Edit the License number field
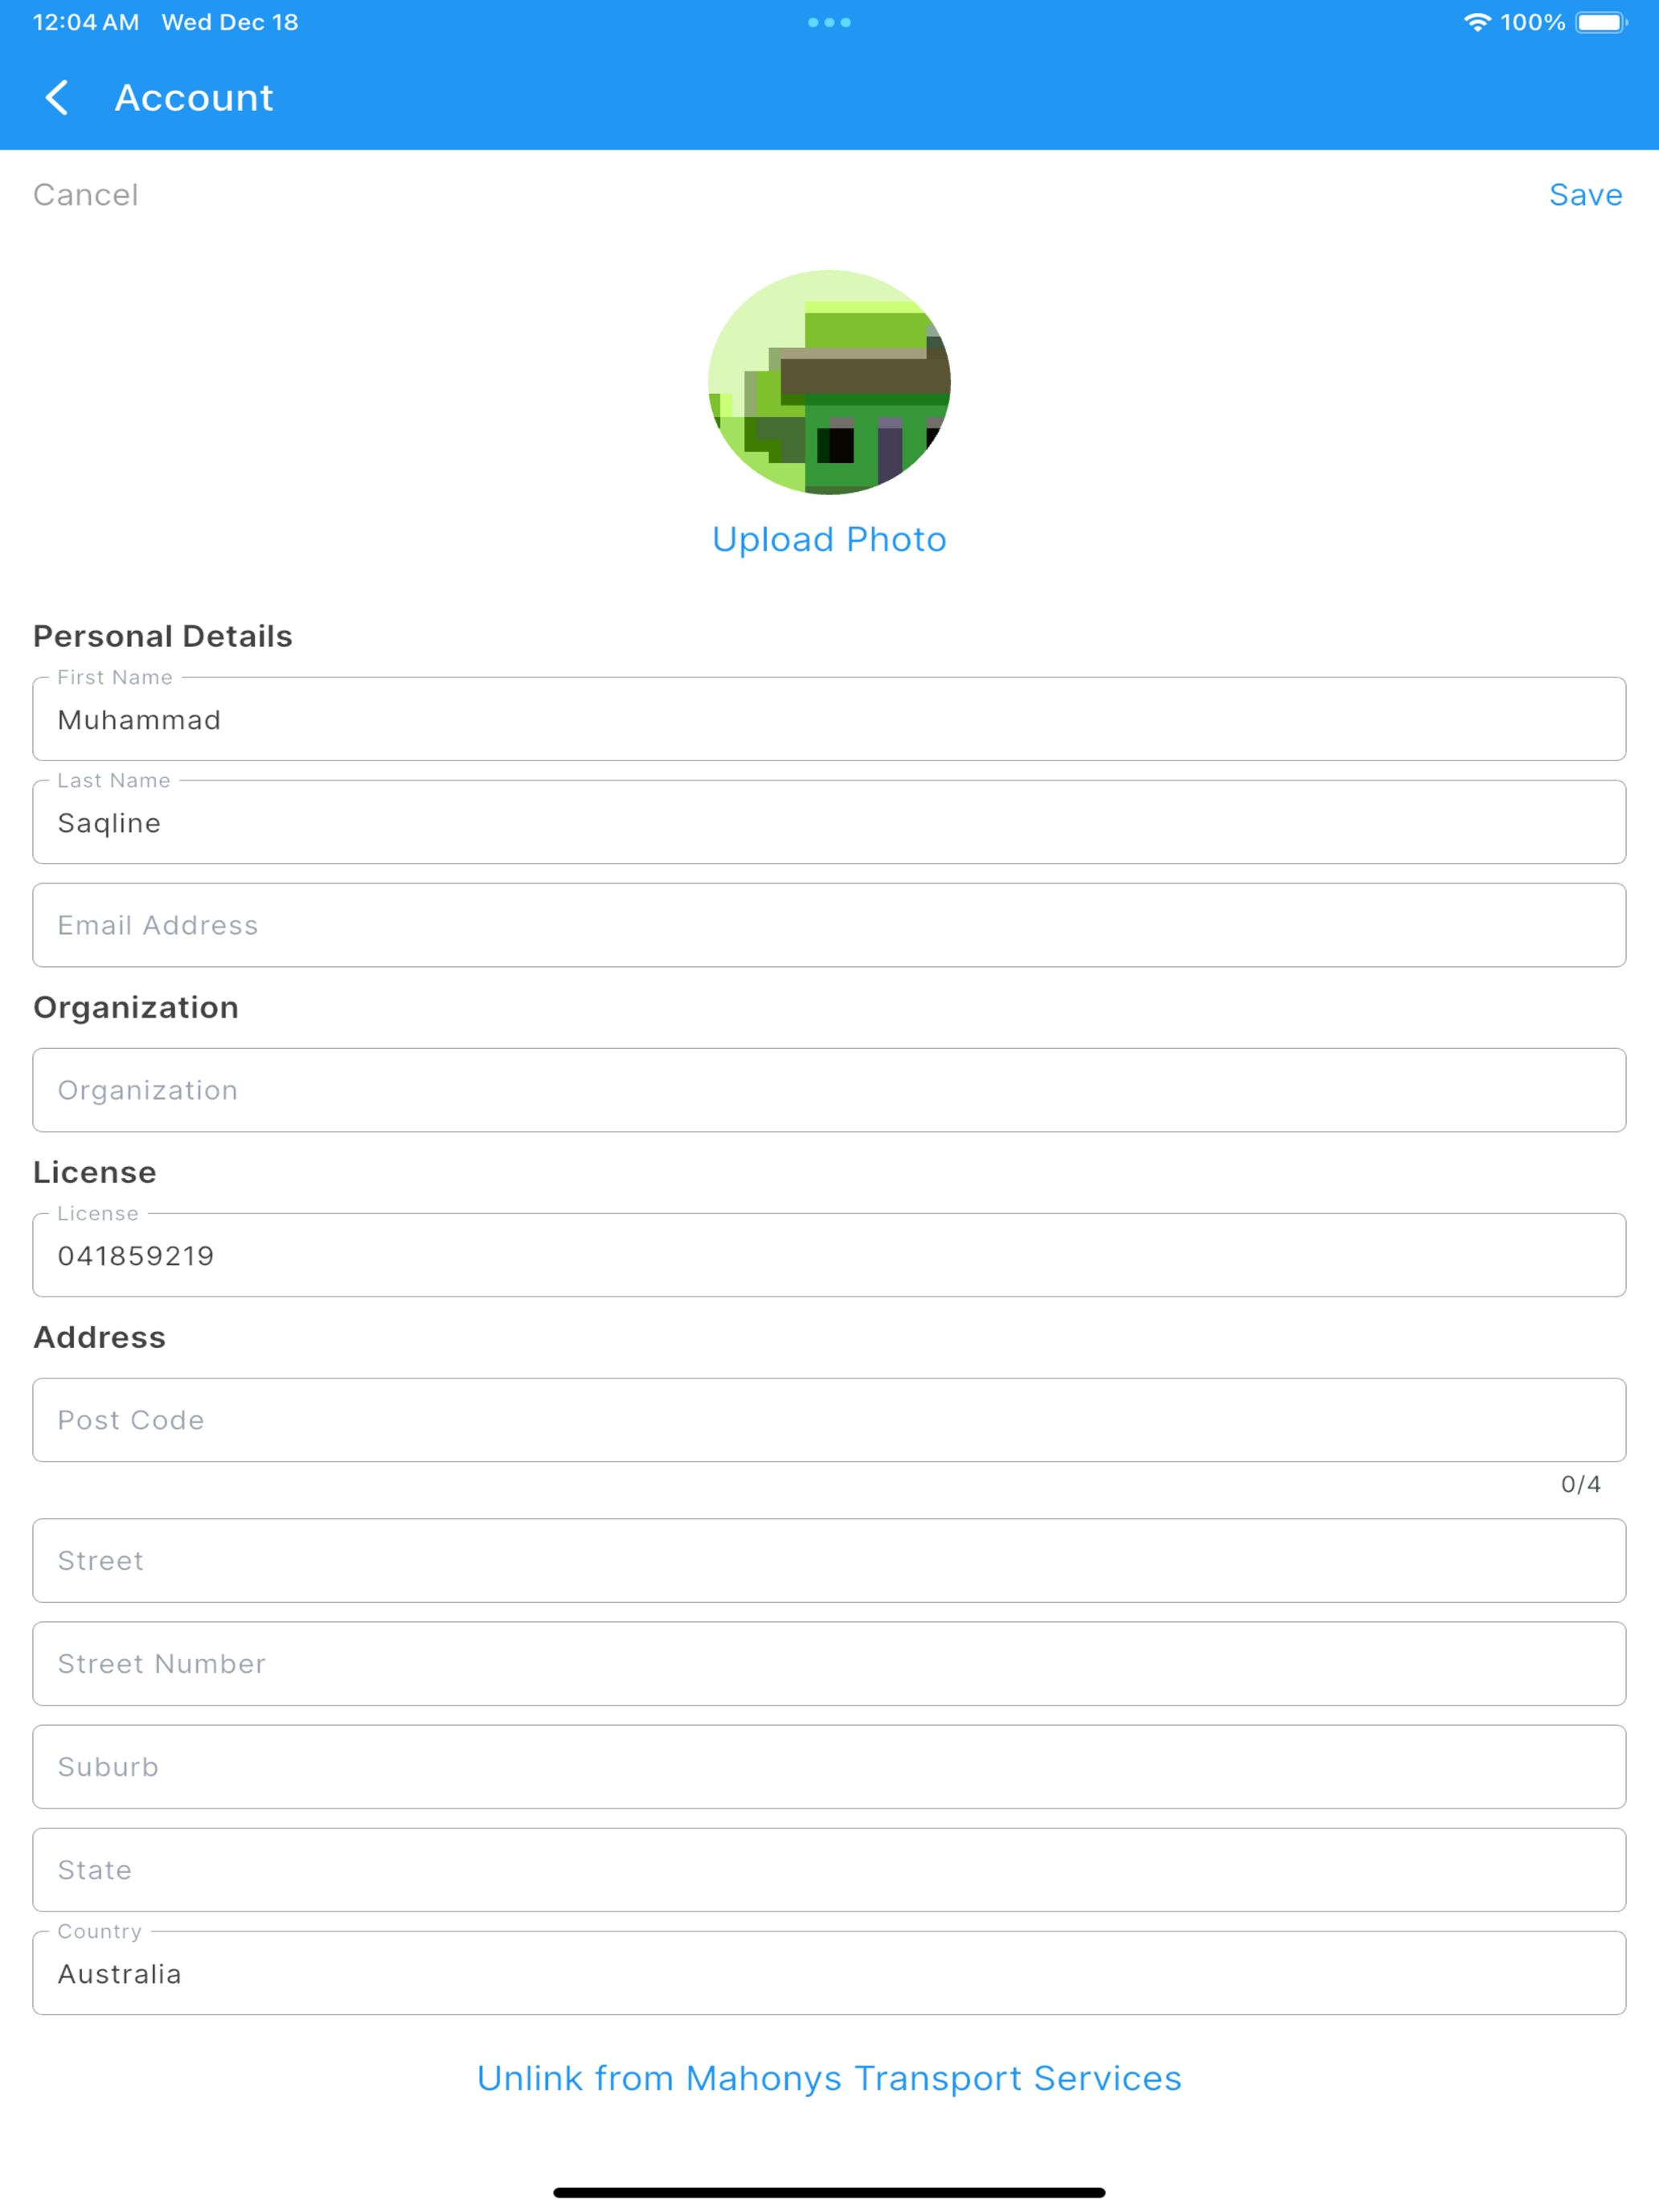The height and width of the screenshot is (2212, 1659). (829, 1255)
